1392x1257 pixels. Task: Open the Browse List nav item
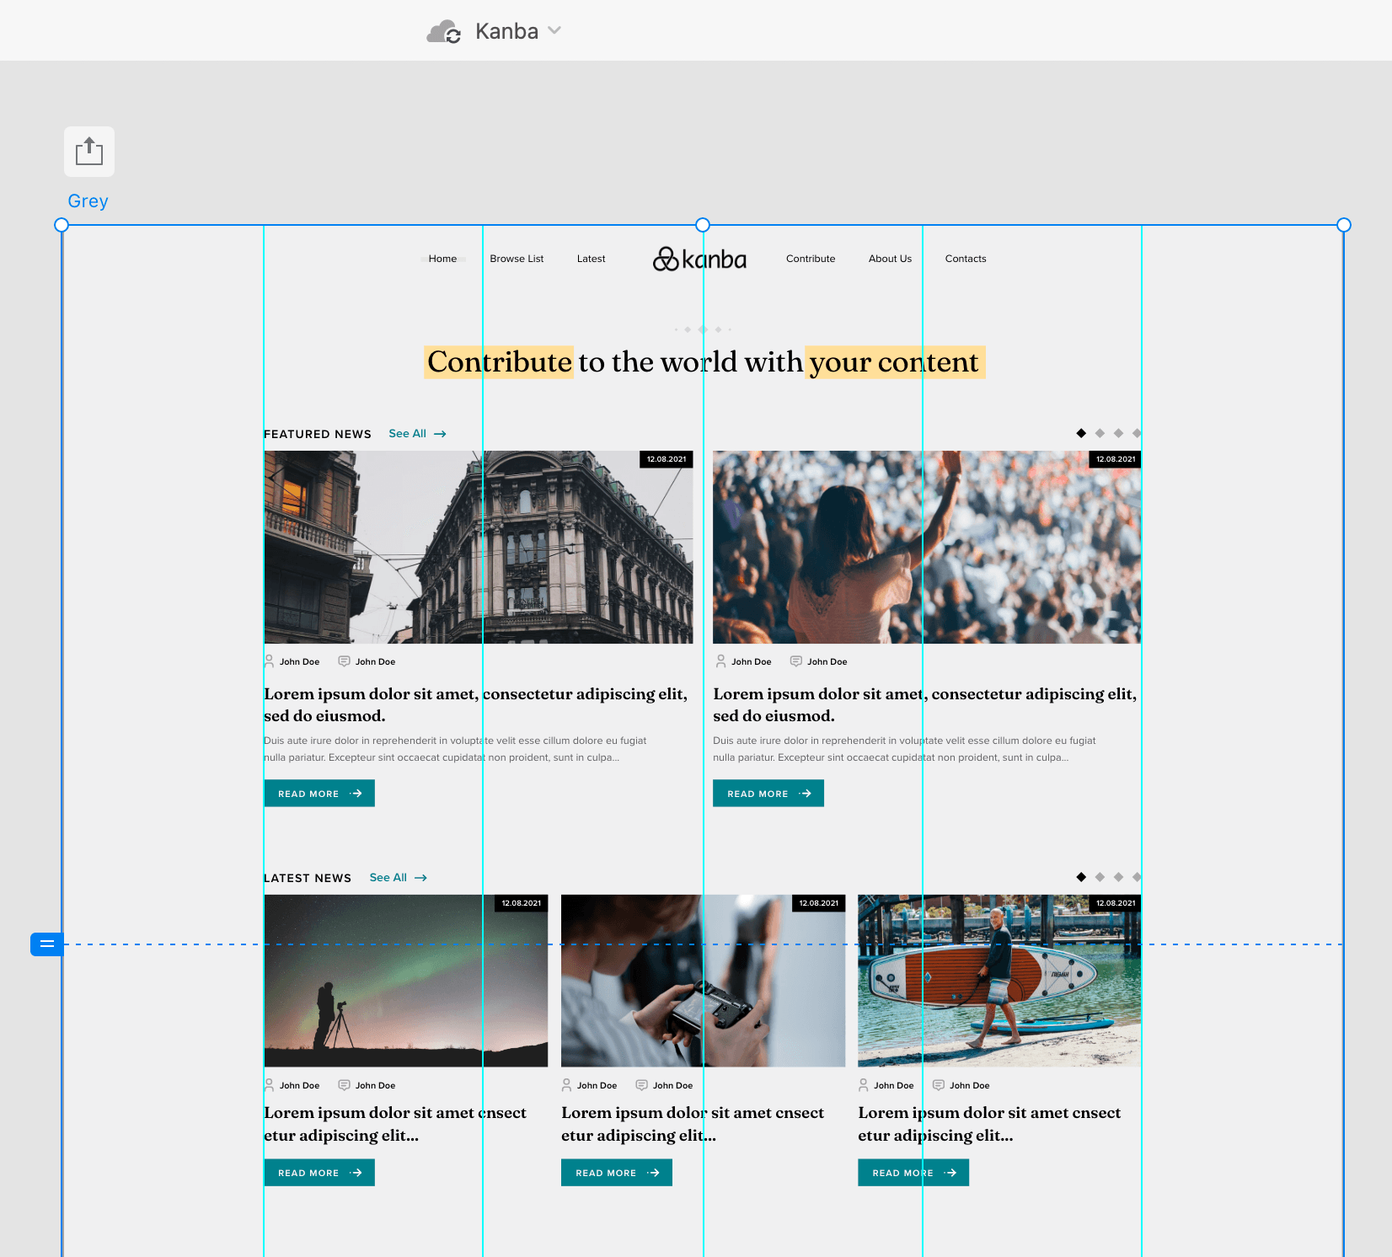517,259
